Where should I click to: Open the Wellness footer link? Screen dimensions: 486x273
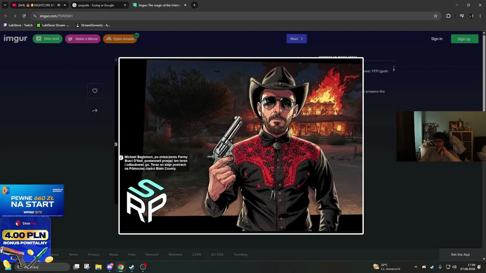pos(175,254)
